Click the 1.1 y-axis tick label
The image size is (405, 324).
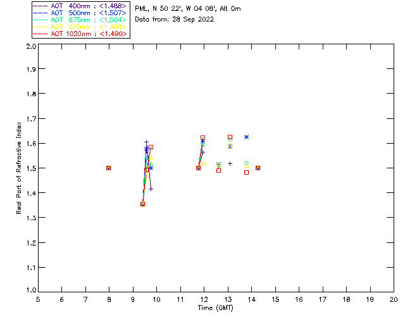[x=31, y=268]
